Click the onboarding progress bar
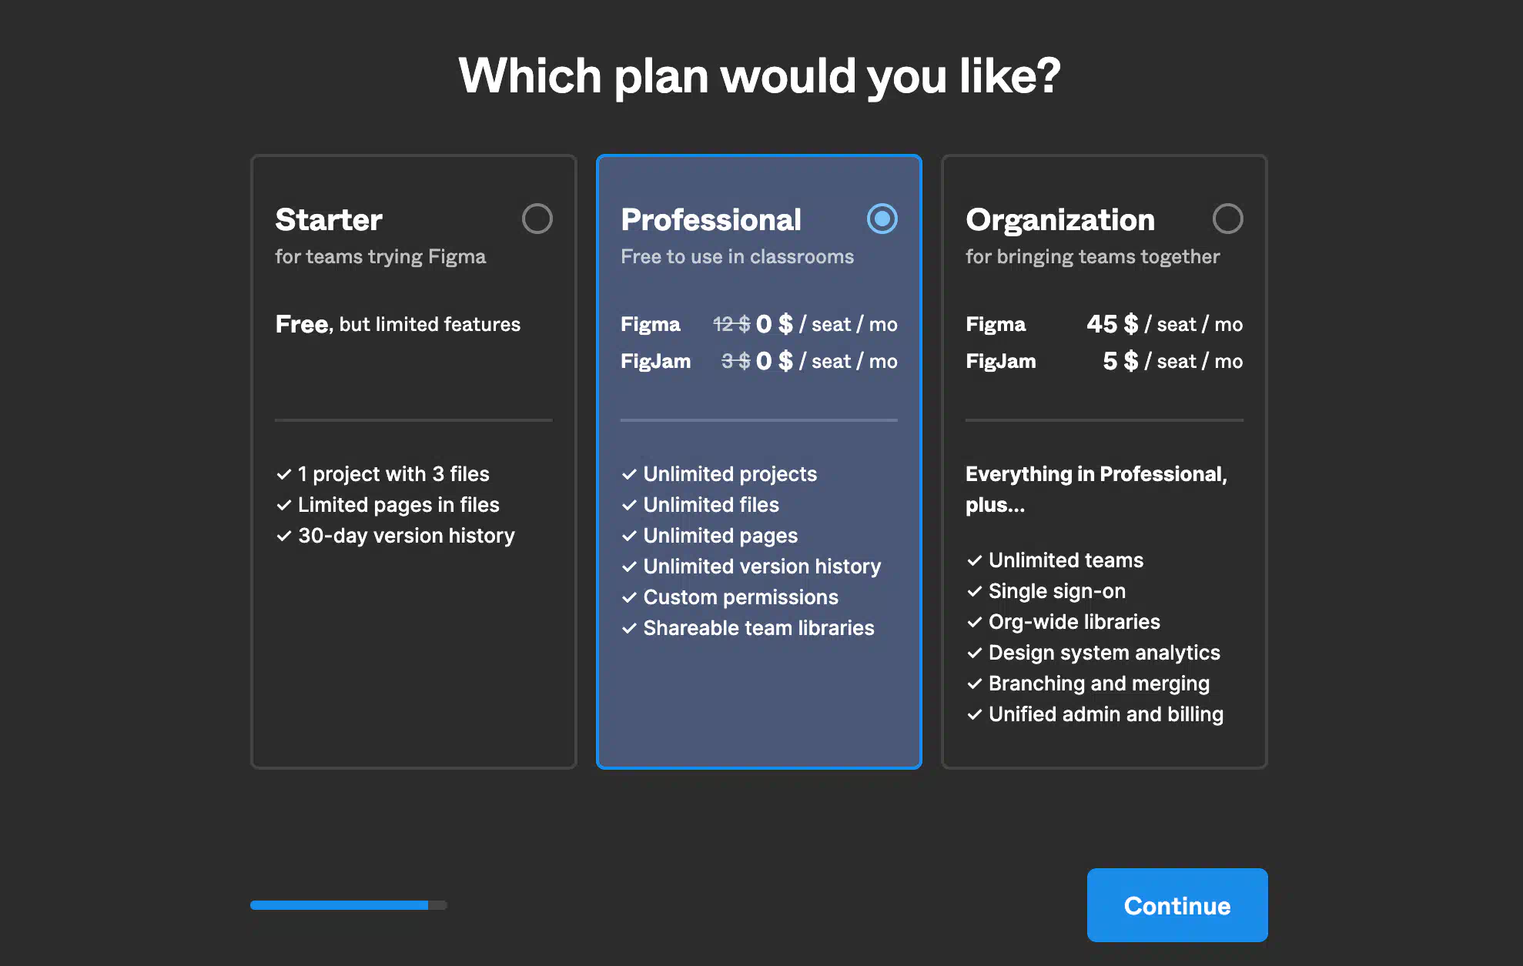The image size is (1523, 966). point(348,905)
